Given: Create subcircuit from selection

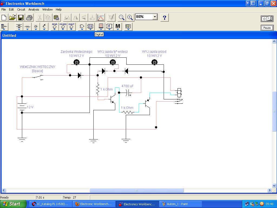Looking at the screenshot, I should click(92, 18).
